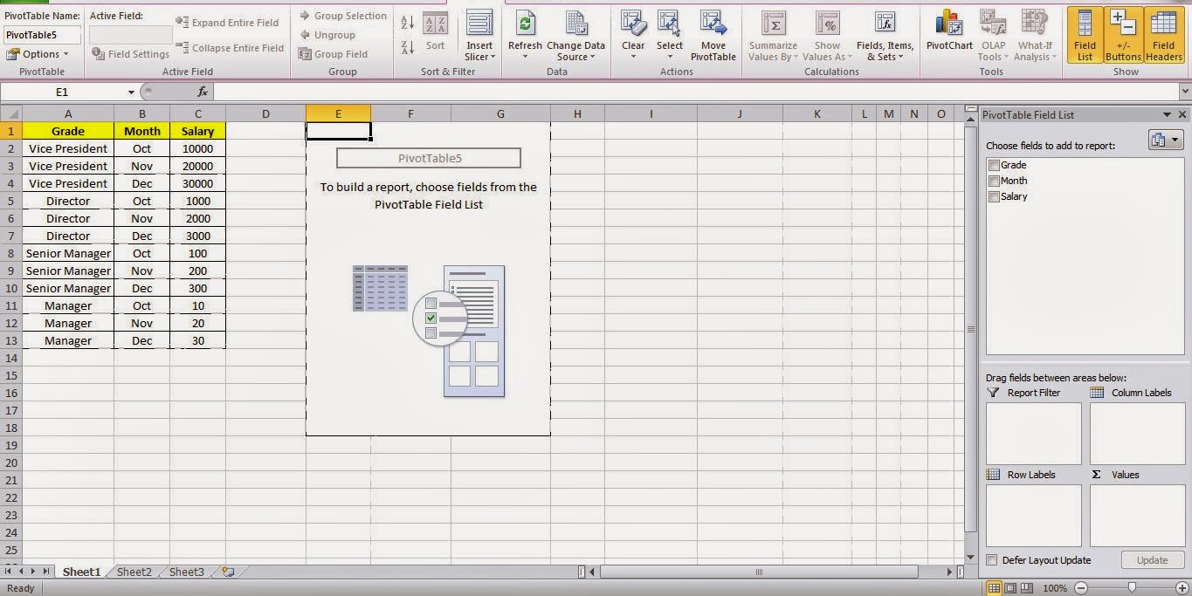Click the Insert Worksheet tab icon

click(x=228, y=572)
